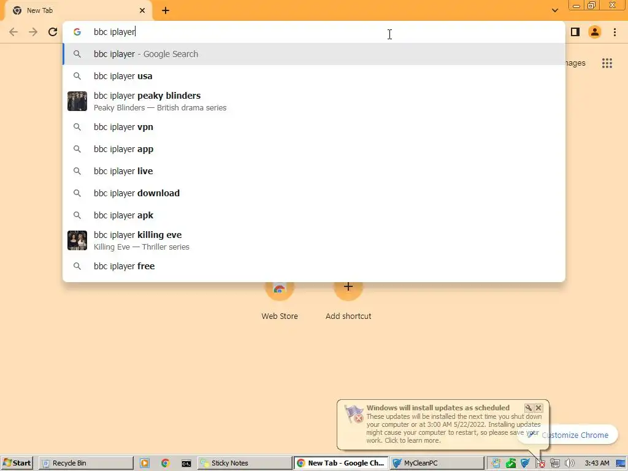628x471 pixels.
Task: Open the update balloon wrench options
Action: (529, 408)
